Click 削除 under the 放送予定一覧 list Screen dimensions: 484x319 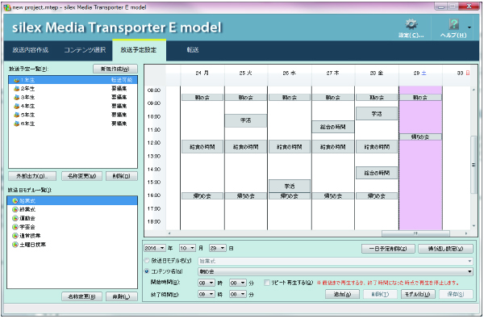122,176
